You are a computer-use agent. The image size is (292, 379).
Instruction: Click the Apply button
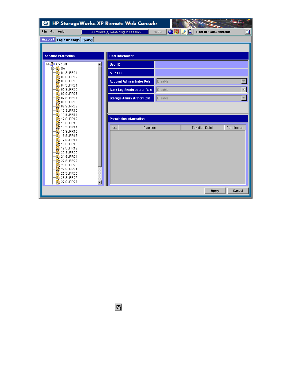pyautogui.click(x=215, y=191)
